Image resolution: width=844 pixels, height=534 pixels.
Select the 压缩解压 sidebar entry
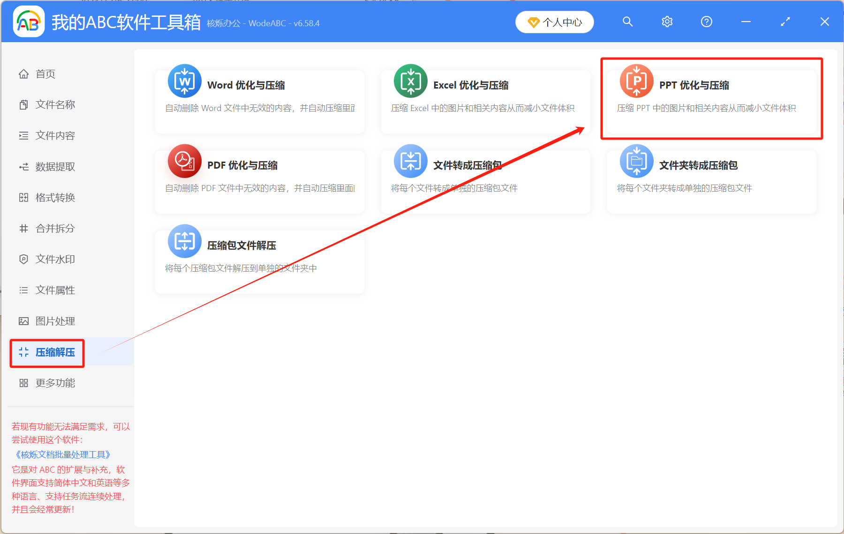[46, 353]
